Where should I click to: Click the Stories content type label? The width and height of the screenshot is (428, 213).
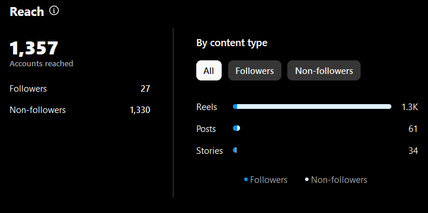pyautogui.click(x=210, y=151)
